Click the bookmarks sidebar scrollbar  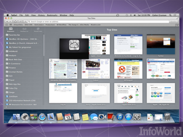point(44,45)
